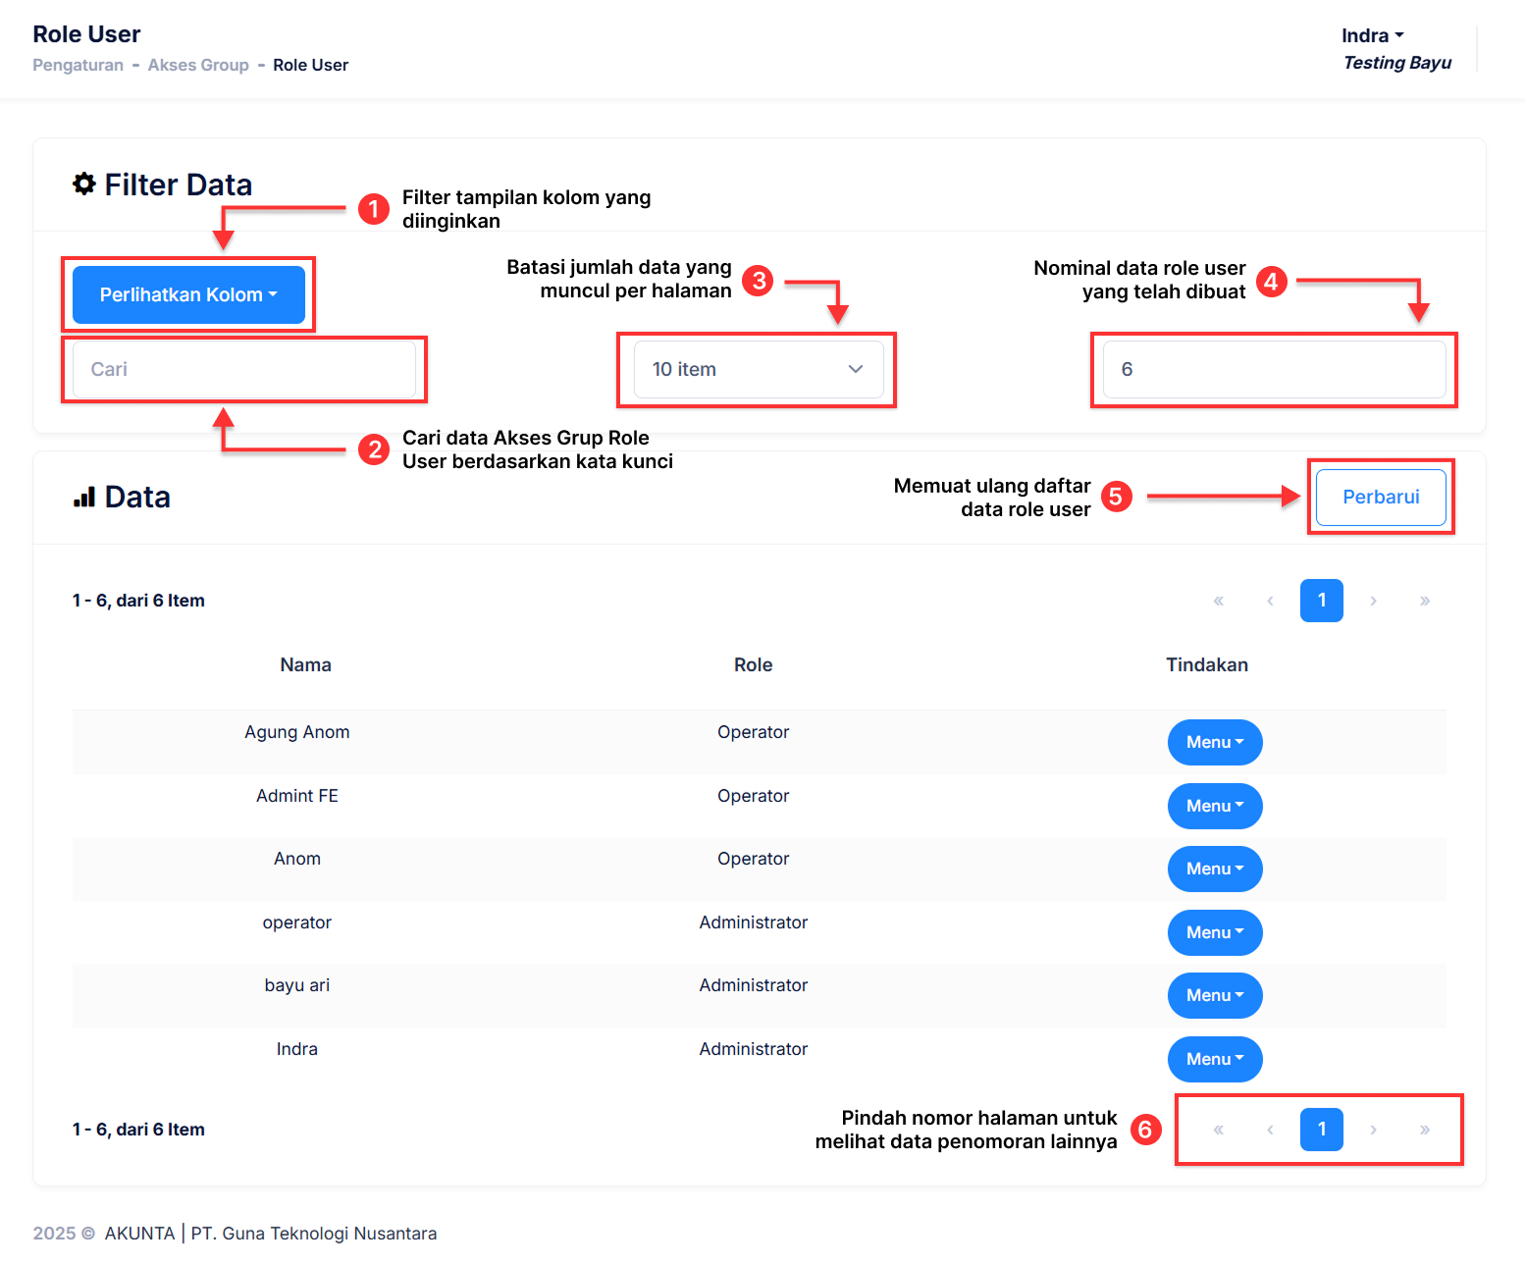Click bottom double-left first page arrow

tap(1219, 1130)
